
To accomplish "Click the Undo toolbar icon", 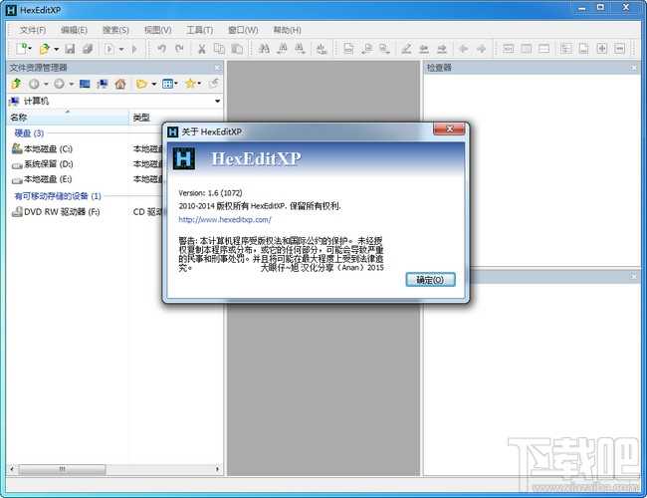I will (x=161, y=49).
